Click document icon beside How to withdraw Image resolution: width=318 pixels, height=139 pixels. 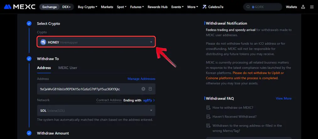coord(208,108)
